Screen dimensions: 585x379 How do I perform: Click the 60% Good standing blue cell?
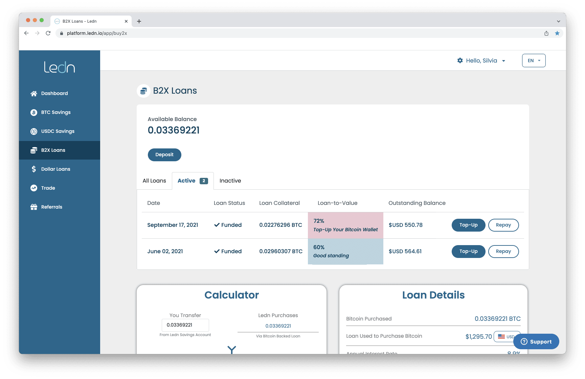pyautogui.click(x=345, y=252)
